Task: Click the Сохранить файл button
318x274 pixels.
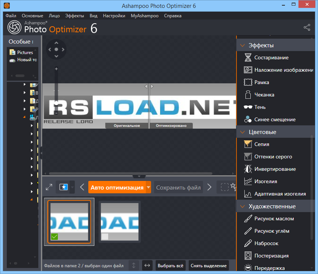Action: coord(179,187)
